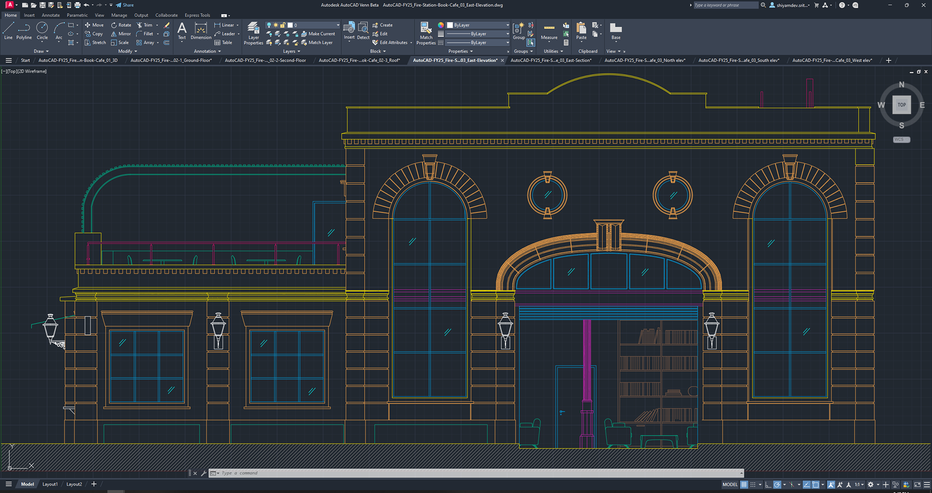Toggle polar tracking in status bar
Screen dimensions: 932x493
(x=777, y=484)
